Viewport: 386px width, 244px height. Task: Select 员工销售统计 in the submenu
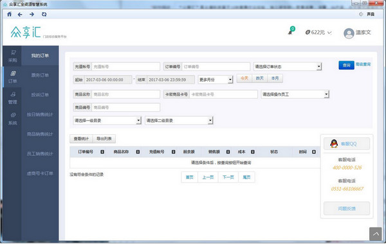point(40,154)
